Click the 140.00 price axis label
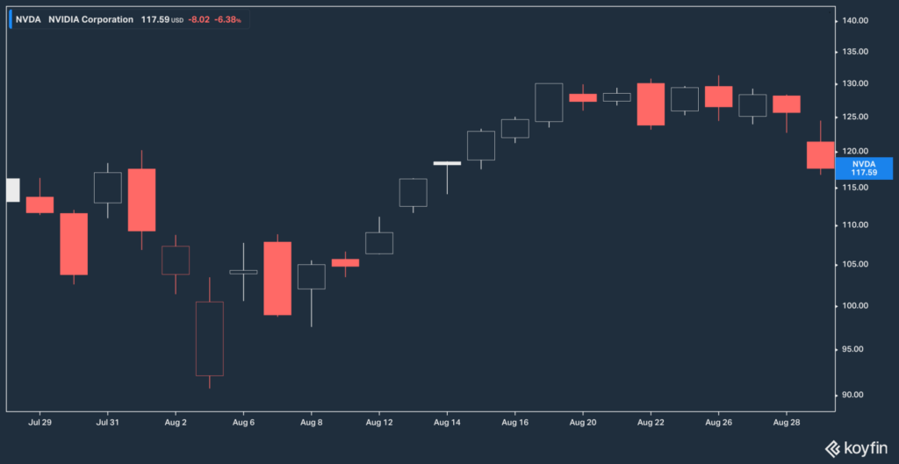The width and height of the screenshot is (899, 464). coord(856,20)
